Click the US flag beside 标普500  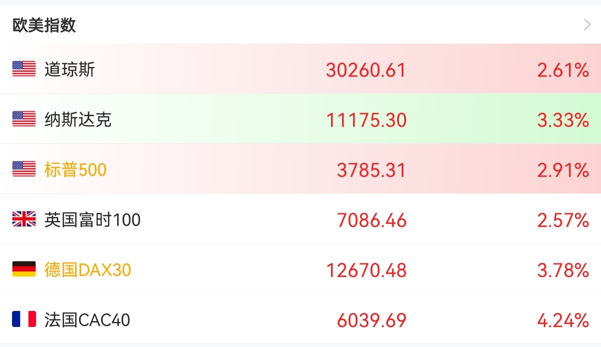(x=24, y=169)
